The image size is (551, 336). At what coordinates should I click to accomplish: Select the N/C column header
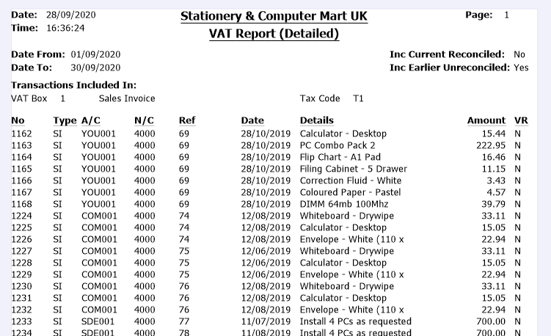[x=145, y=120]
